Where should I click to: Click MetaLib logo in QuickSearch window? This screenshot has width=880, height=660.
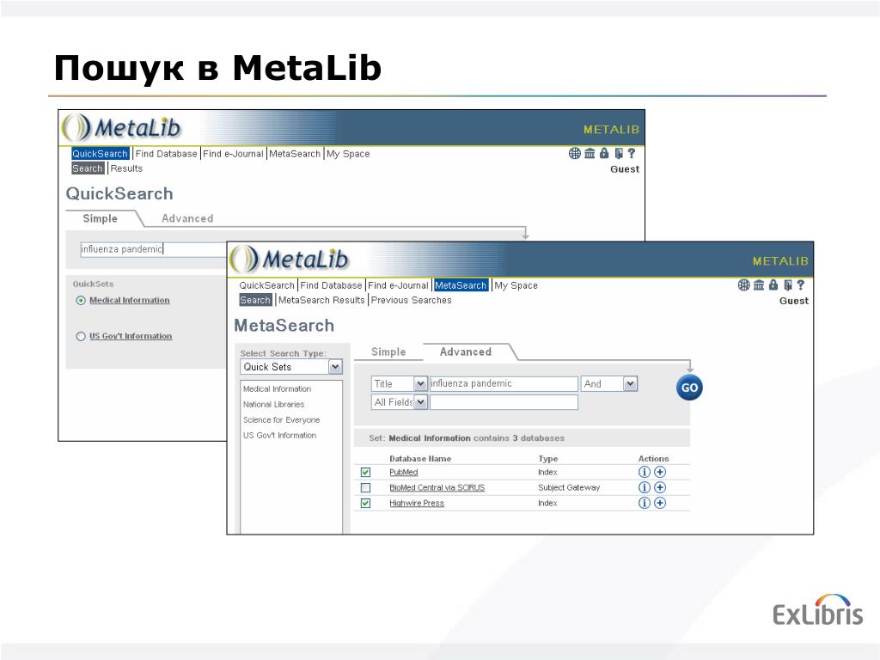pos(121,127)
